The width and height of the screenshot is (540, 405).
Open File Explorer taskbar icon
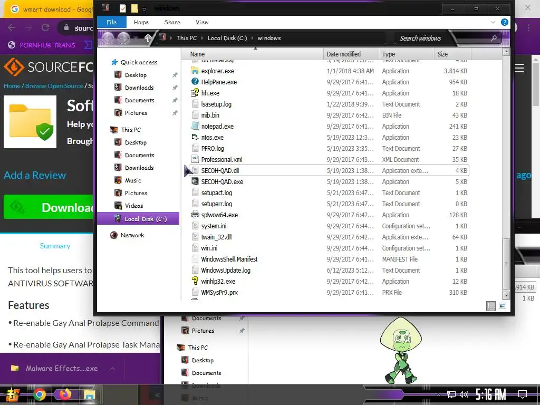click(89, 394)
